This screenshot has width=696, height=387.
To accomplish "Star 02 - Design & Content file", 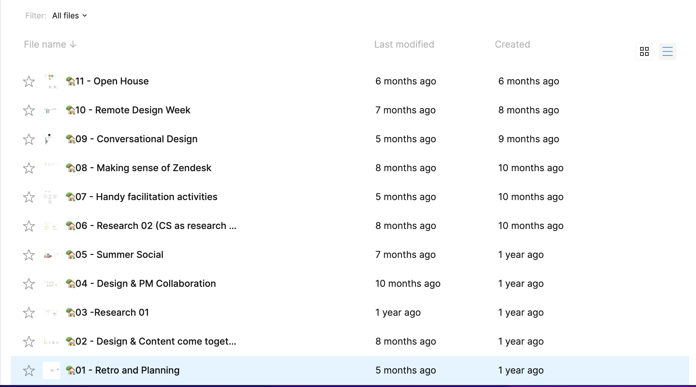I will [29, 342].
